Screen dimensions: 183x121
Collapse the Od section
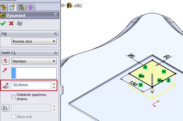coord(56,34)
